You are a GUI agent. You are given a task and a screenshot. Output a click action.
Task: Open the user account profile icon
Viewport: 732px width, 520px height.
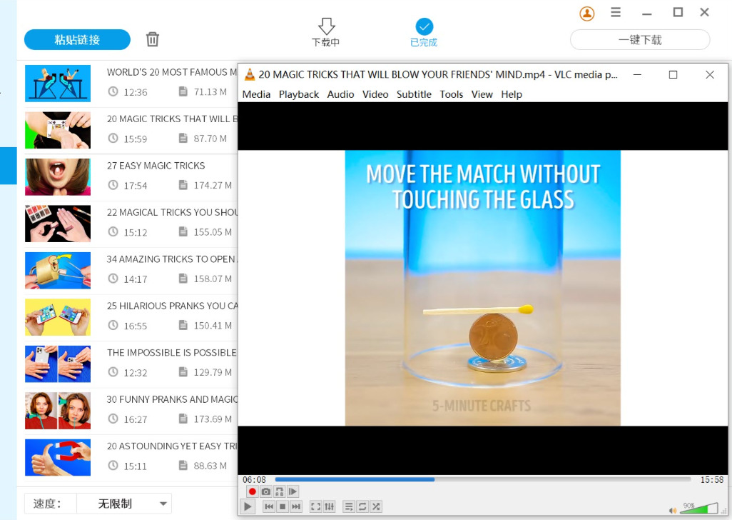[x=587, y=13]
